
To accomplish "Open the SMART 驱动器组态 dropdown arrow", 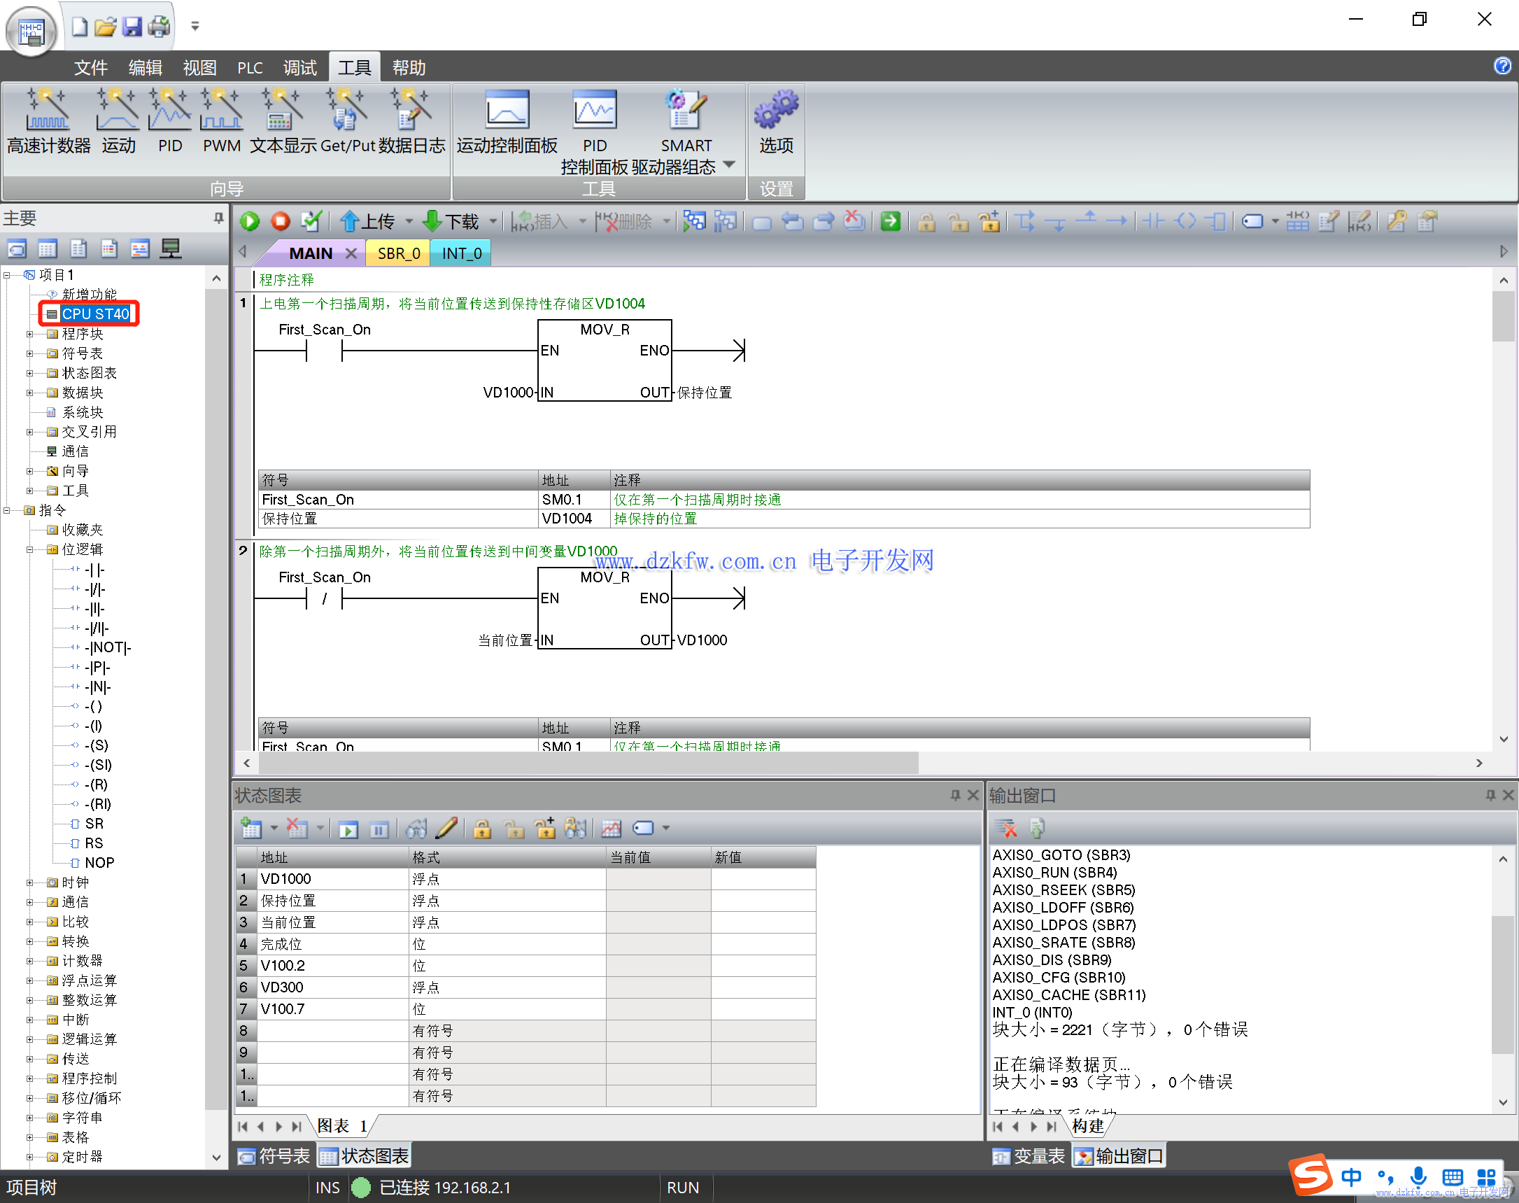I will [730, 165].
